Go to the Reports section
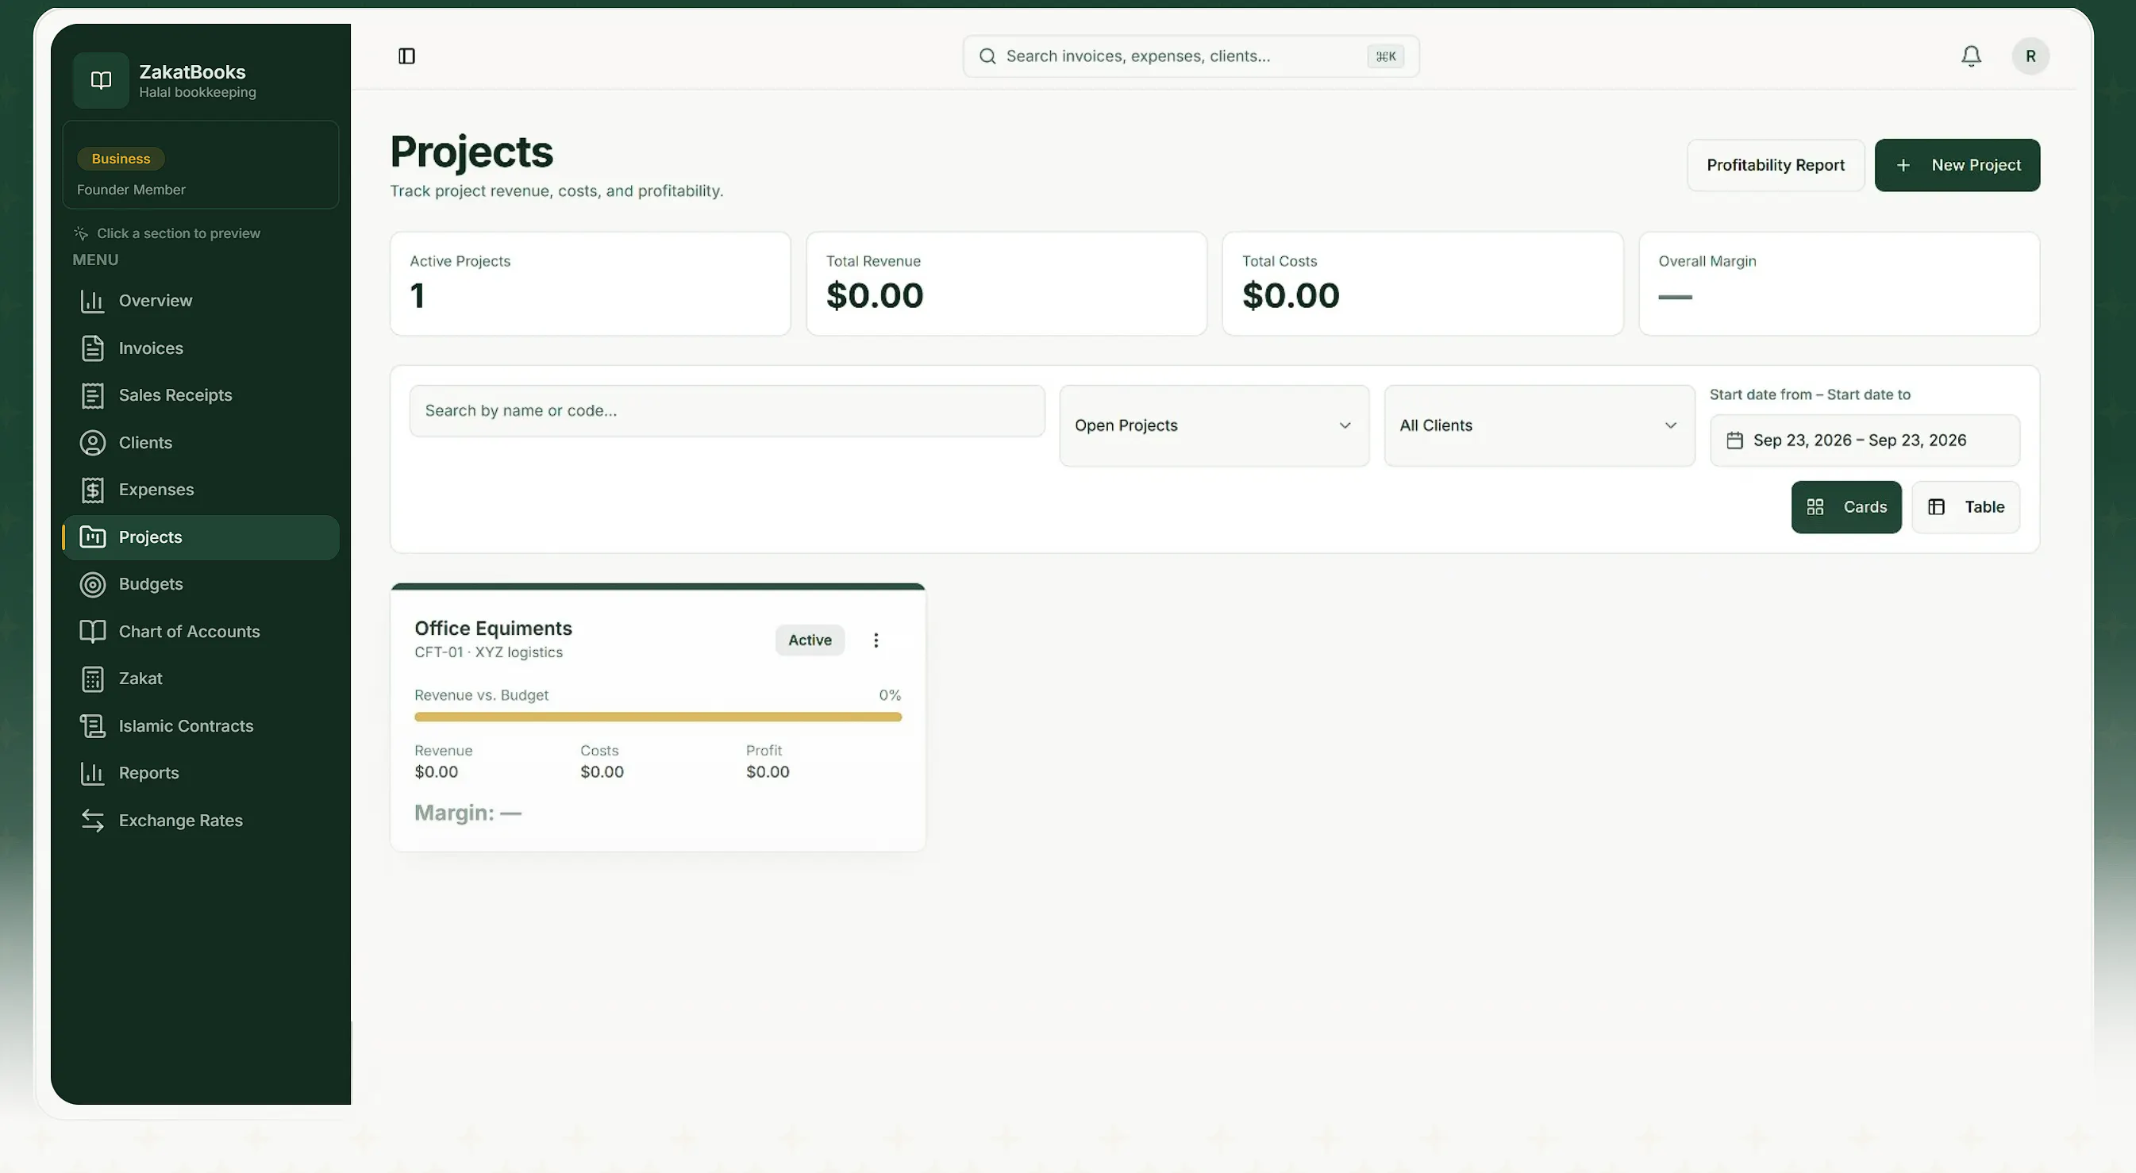 pos(201,772)
